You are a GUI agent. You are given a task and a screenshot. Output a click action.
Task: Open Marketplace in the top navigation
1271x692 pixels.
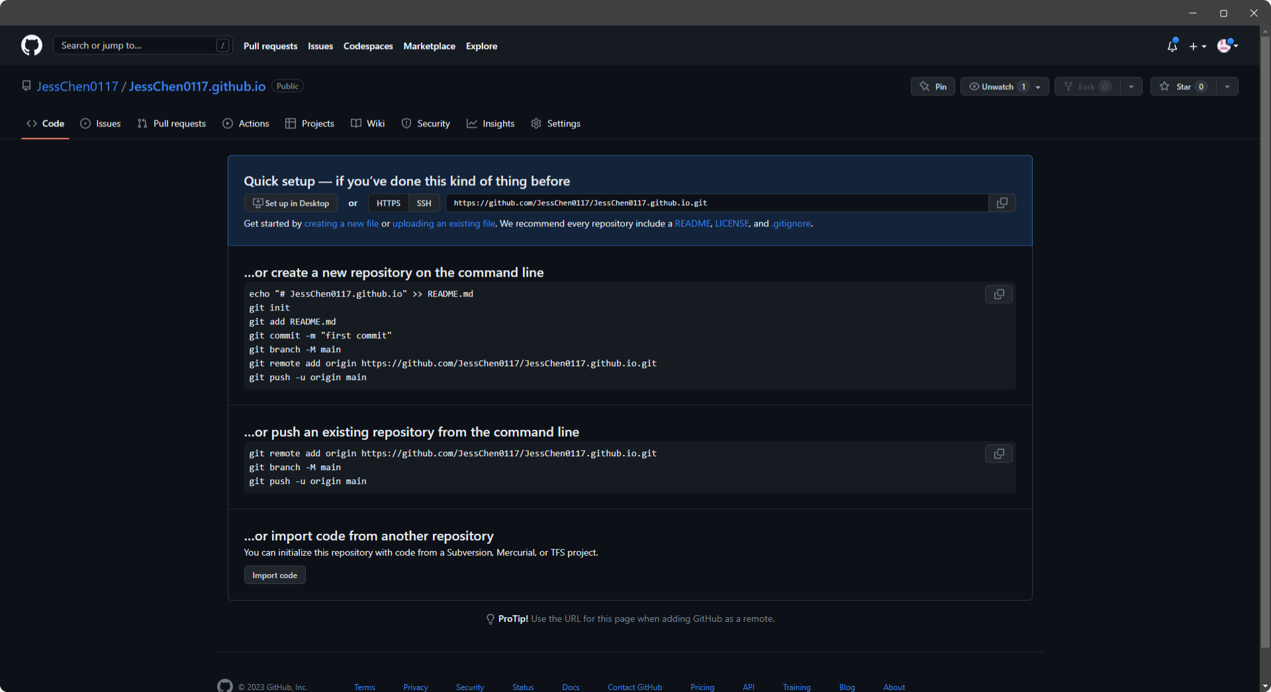430,46
